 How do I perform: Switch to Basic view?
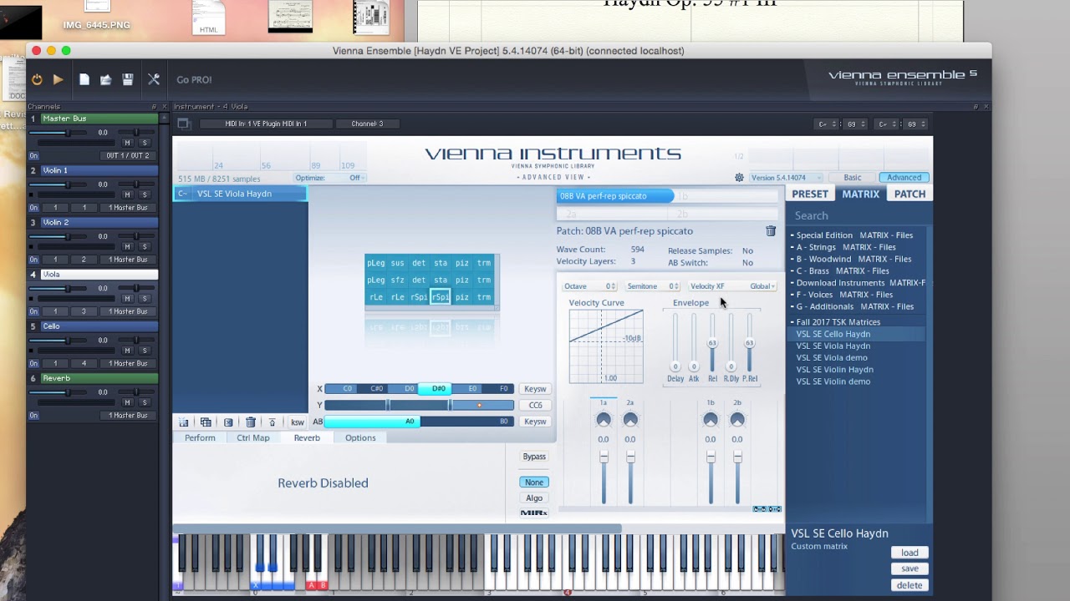pyautogui.click(x=852, y=178)
